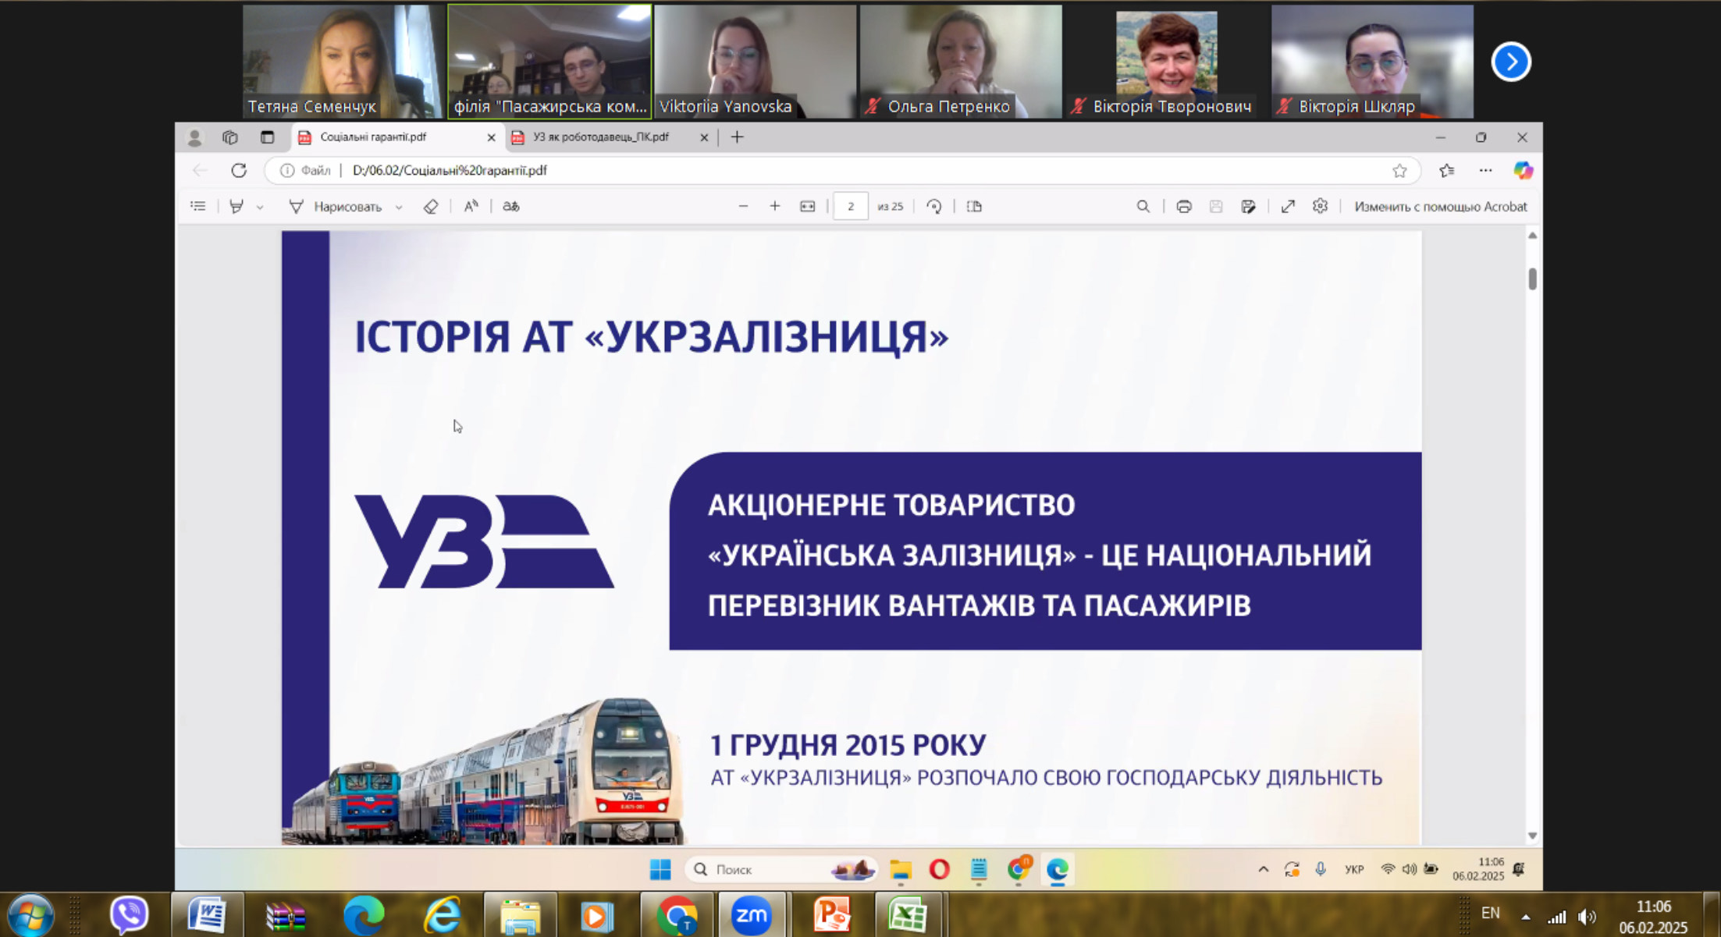The height and width of the screenshot is (937, 1721).
Task: Zoom in the PDF with plus button
Action: [775, 207]
